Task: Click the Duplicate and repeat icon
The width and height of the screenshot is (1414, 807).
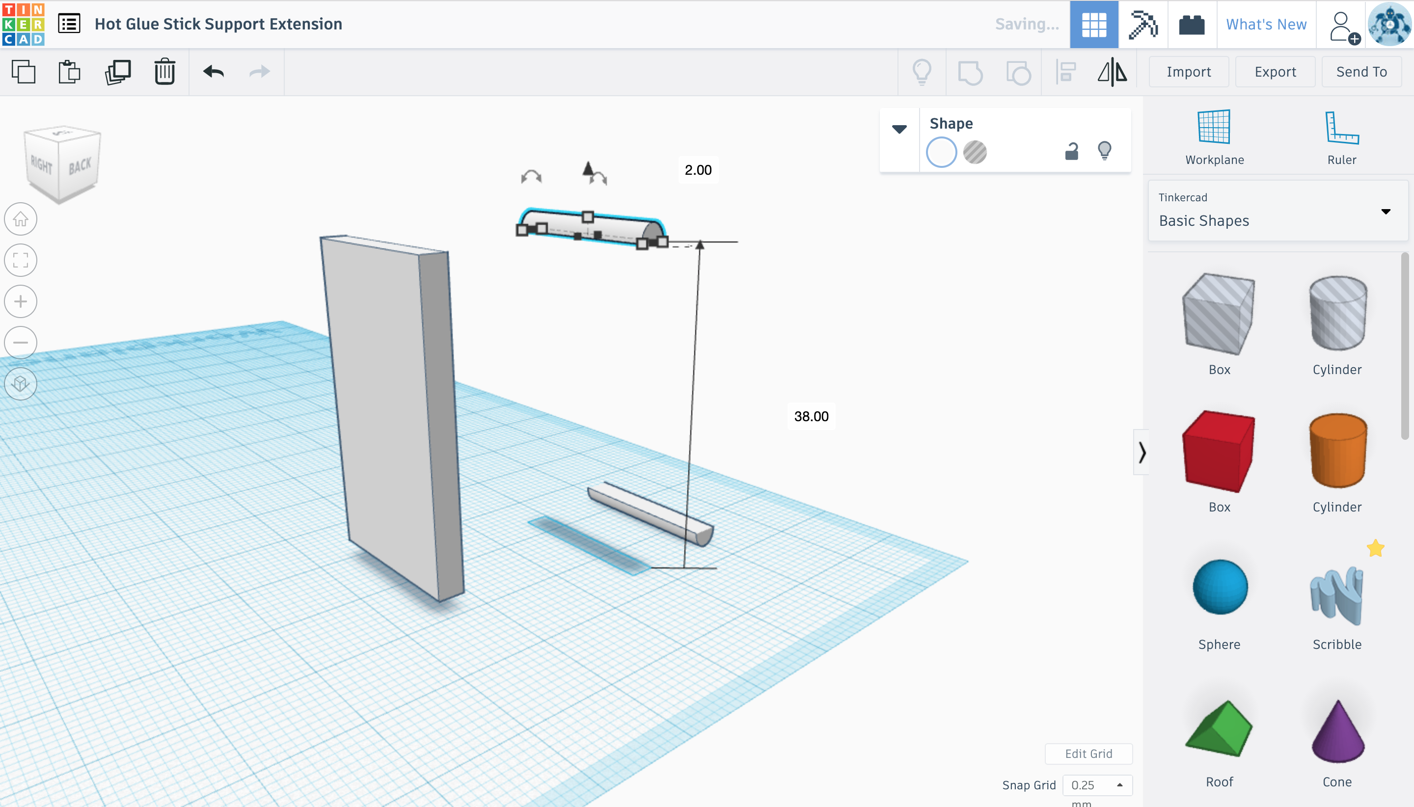Action: pos(117,72)
